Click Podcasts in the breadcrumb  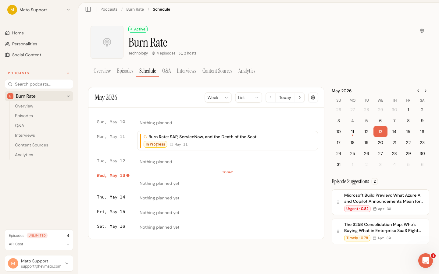(x=109, y=9)
